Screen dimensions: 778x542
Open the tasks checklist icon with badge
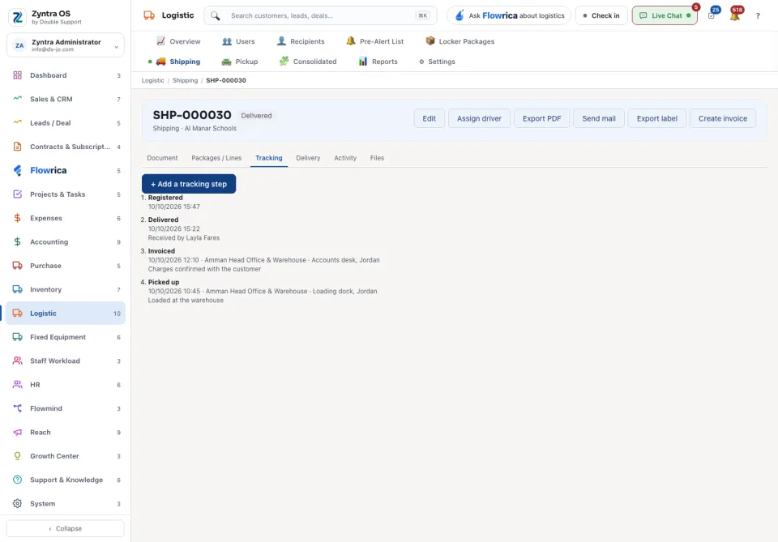click(712, 16)
